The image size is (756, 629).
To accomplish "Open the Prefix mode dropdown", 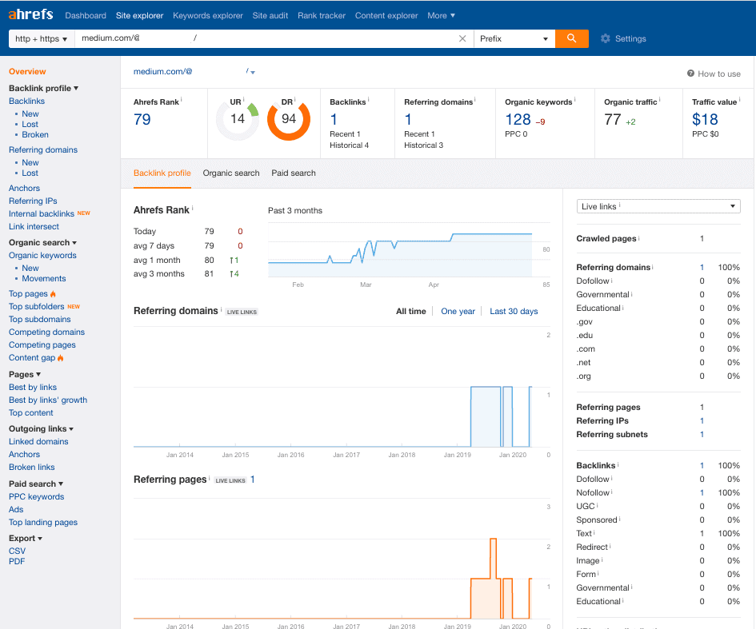I will [514, 38].
